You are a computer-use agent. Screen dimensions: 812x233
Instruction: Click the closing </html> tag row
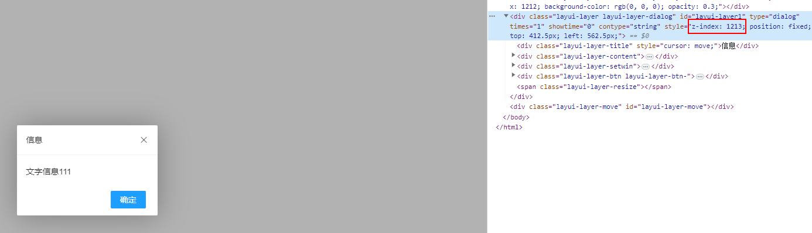coord(509,127)
